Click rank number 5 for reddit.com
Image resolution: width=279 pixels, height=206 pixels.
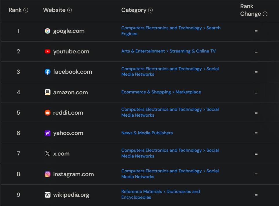pos(18,113)
